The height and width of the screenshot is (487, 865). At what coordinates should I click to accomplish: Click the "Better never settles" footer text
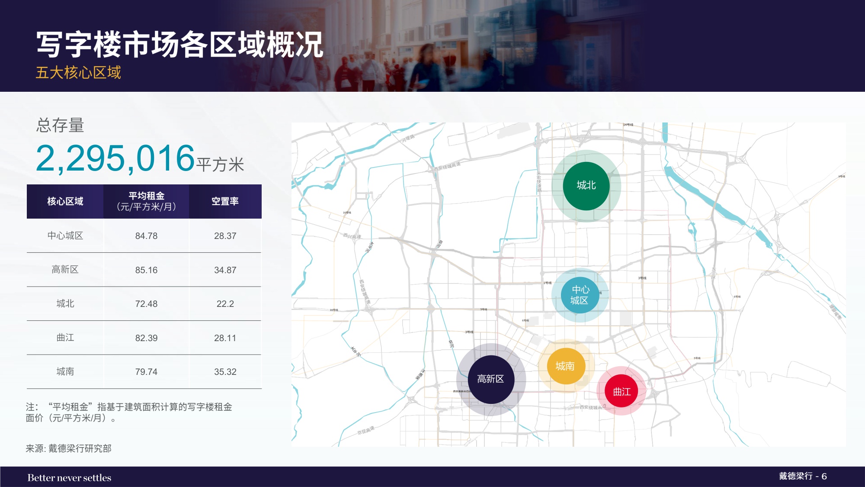pyautogui.click(x=69, y=478)
